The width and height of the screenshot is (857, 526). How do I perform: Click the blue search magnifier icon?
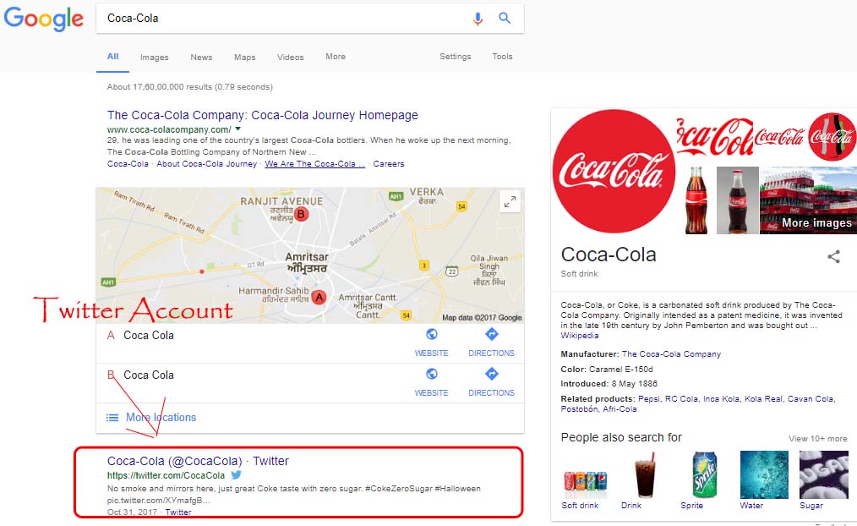click(x=505, y=18)
